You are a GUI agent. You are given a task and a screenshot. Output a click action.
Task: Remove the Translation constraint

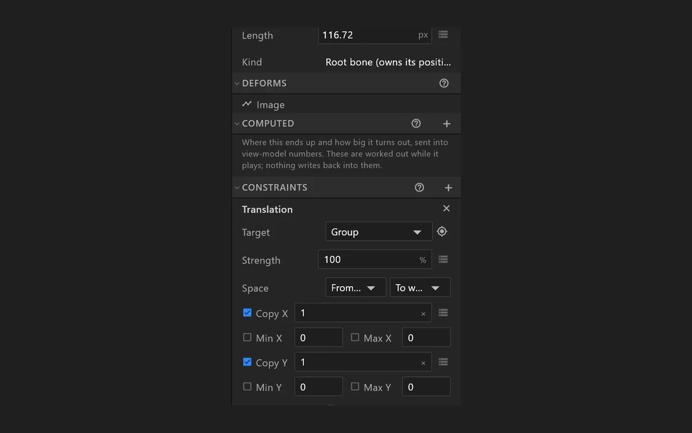[446, 208]
